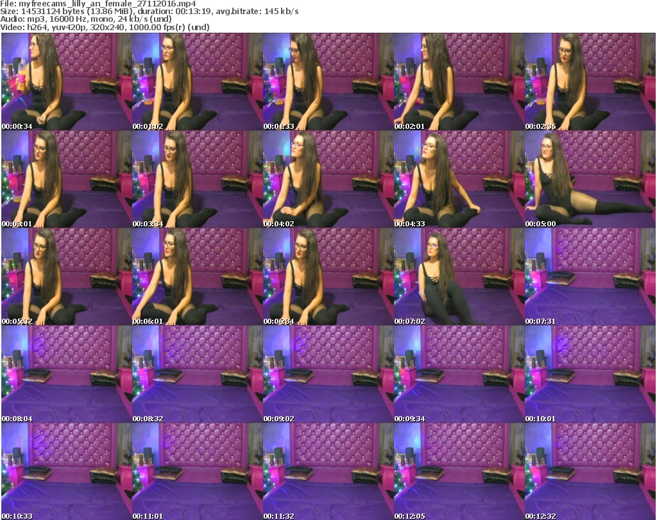Select the thumbnail stamped 00:04:33
Screen dimensions: 657x520
[459, 179]
